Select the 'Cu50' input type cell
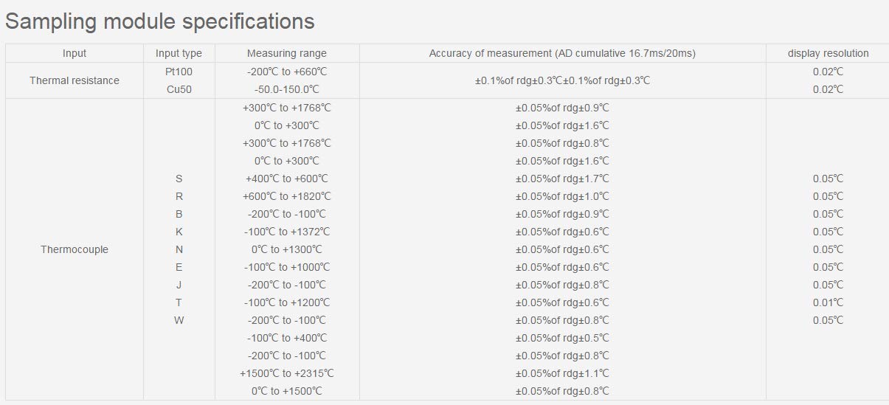The width and height of the screenshot is (889, 405). pos(179,89)
